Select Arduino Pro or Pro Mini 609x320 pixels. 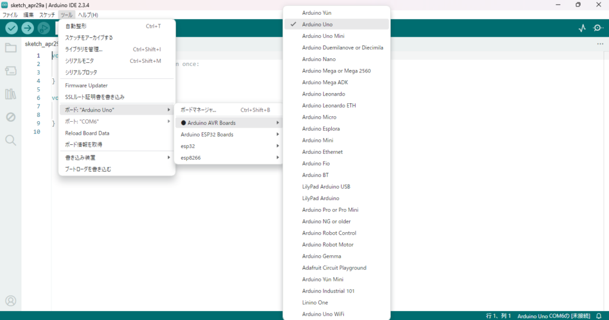coord(337,210)
